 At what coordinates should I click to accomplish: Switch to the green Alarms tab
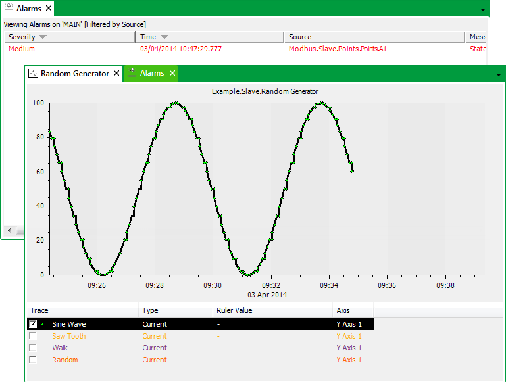[x=151, y=74]
